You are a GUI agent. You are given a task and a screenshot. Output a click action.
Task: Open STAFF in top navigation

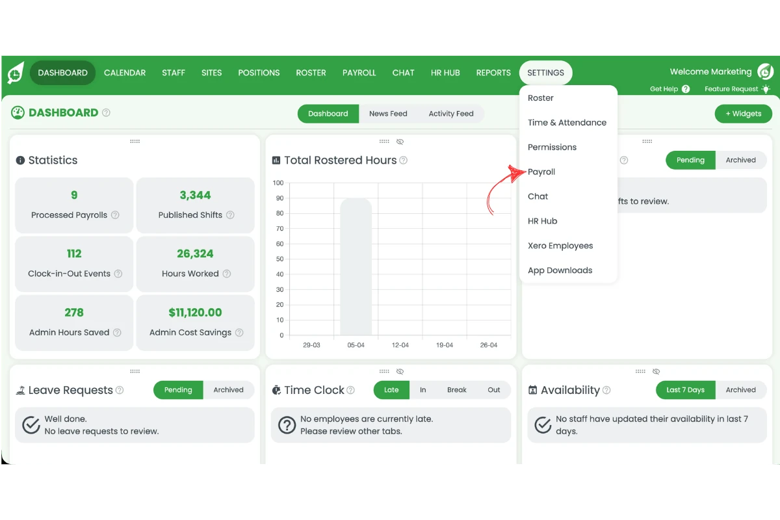[x=174, y=73]
